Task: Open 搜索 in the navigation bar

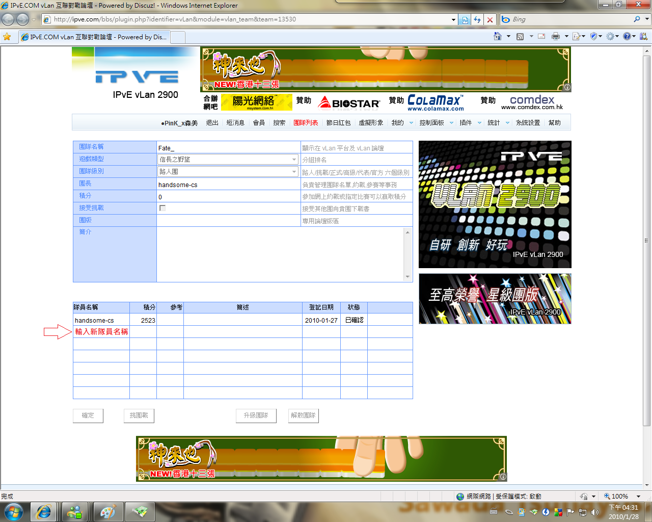Action: click(279, 123)
